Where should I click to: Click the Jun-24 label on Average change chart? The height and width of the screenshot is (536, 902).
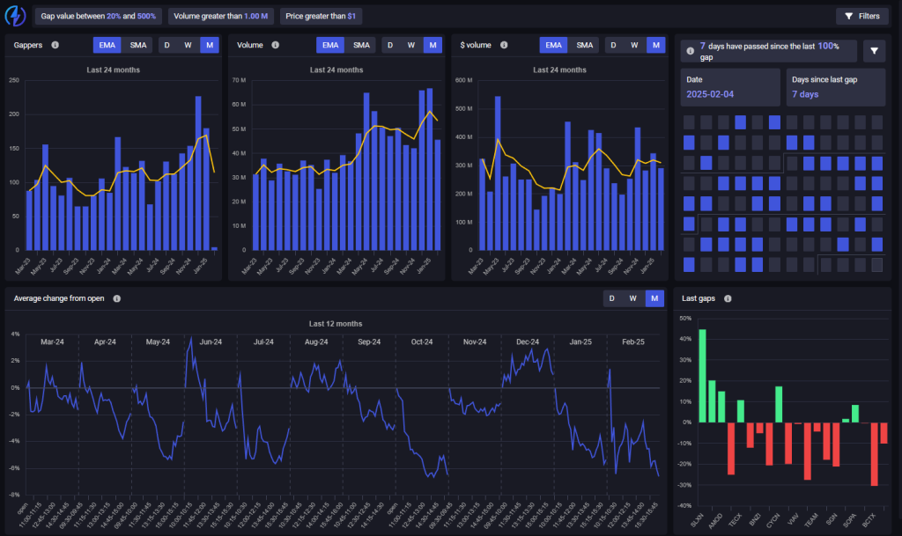211,341
